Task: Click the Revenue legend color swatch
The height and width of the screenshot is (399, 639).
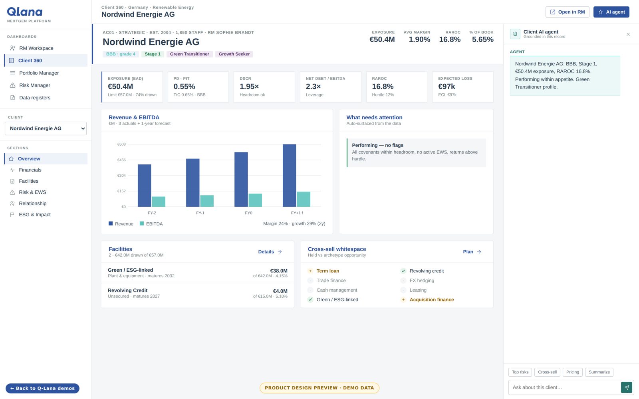Action: 111,223
